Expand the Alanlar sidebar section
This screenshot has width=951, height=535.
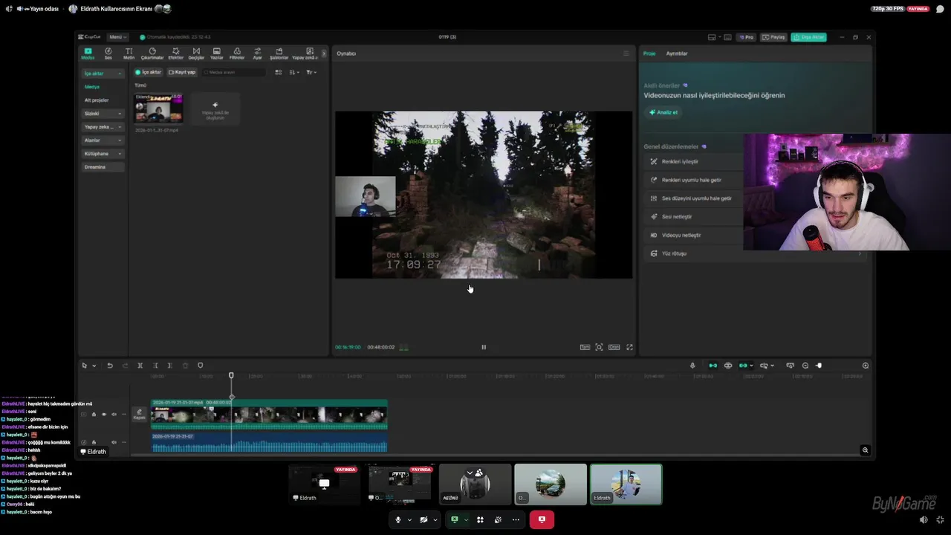[x=103, y=140]
